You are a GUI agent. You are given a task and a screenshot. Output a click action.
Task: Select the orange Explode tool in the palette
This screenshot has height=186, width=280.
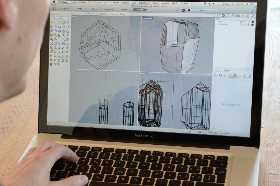coord(59,35)
